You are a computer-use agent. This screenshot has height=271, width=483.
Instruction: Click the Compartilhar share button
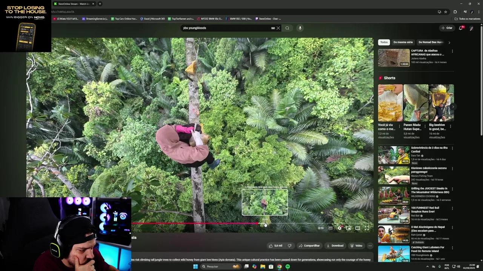click(x=309, y=246)
